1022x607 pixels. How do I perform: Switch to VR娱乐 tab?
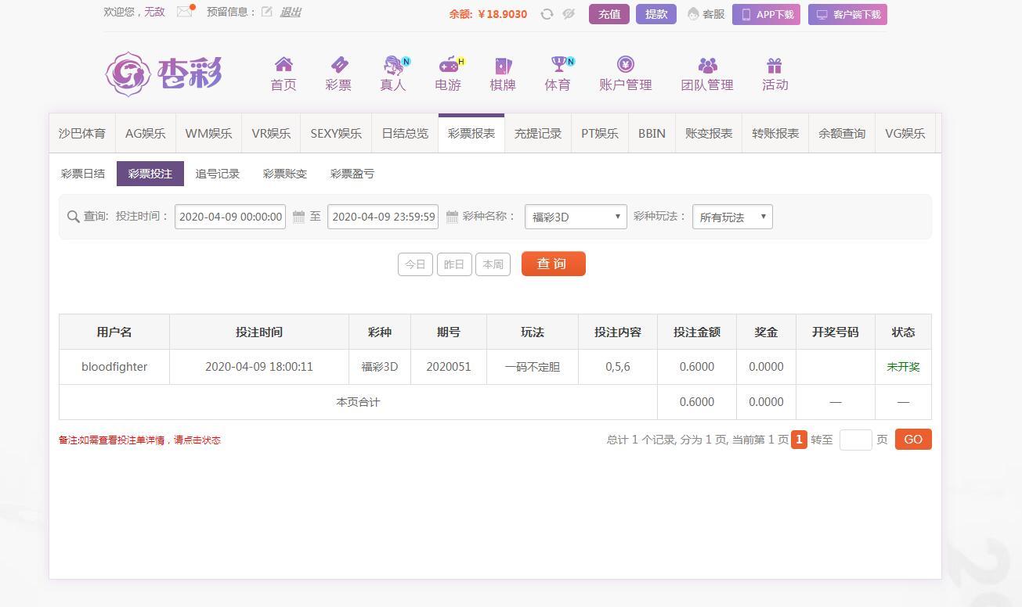(x=271, y=133)
